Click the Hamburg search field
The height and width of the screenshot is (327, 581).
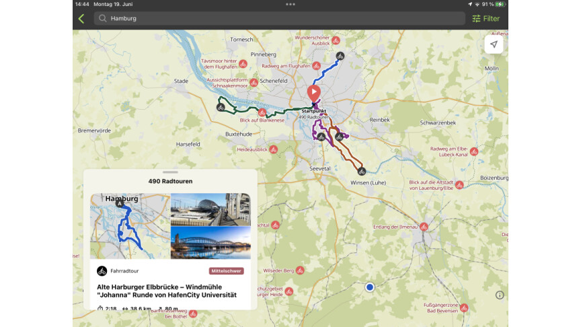(280, 19)
